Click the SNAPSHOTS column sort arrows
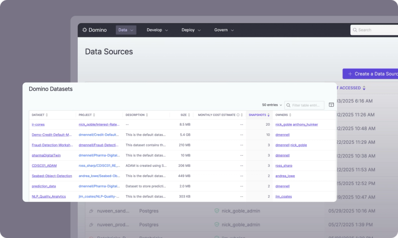398x238 pixels. point(269,115)
